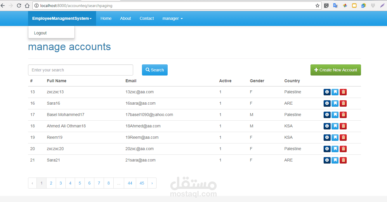The width and height of the screenshot is (387, 202).
Task: Delete Reem19 with trash icon
Action: coord(343,138)
